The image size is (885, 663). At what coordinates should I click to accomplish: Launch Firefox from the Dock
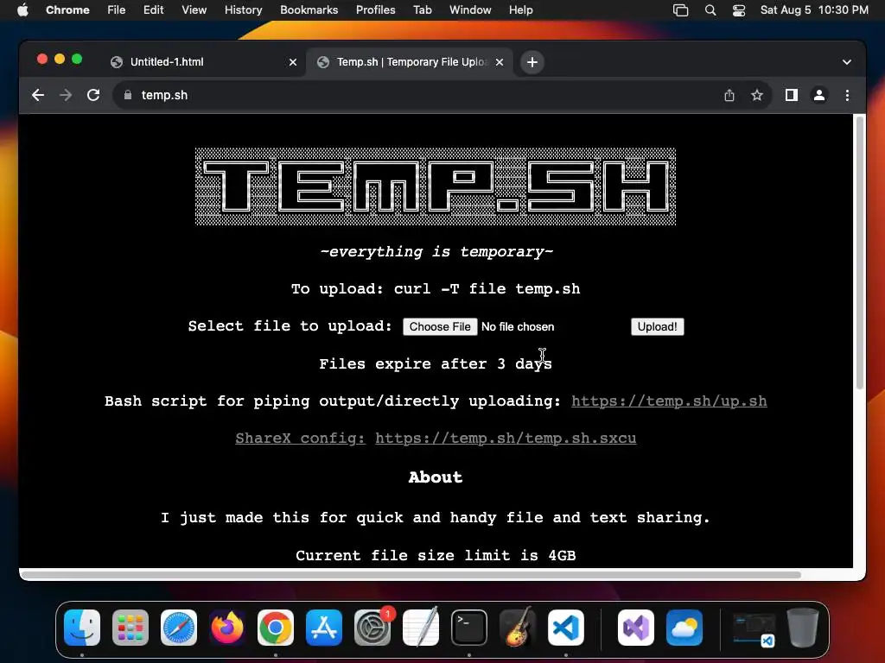pos(227,628)
